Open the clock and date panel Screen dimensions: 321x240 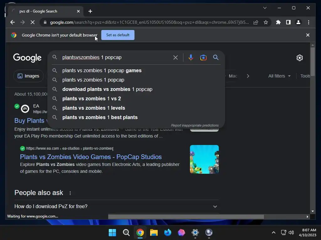tap(308, 232)
